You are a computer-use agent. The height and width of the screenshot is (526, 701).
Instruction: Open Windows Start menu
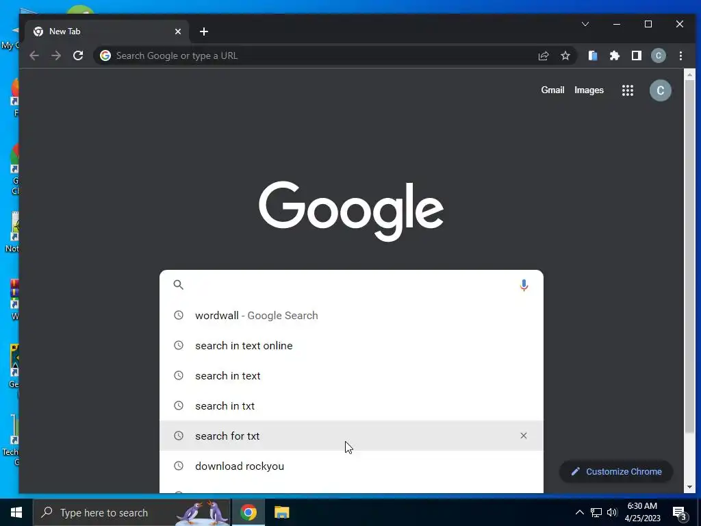[x=16, y=512]
